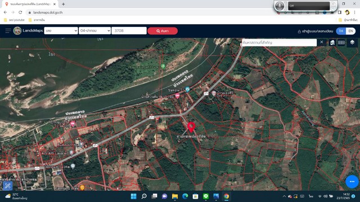
Task: Switch language to TH
Action: click(x=341, y=31)
